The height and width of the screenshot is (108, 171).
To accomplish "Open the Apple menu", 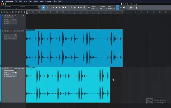I will pyautogui.click(x=3, y=1).
